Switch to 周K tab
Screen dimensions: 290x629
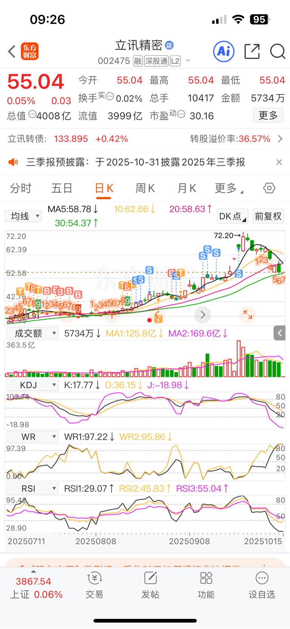(145, 188)
